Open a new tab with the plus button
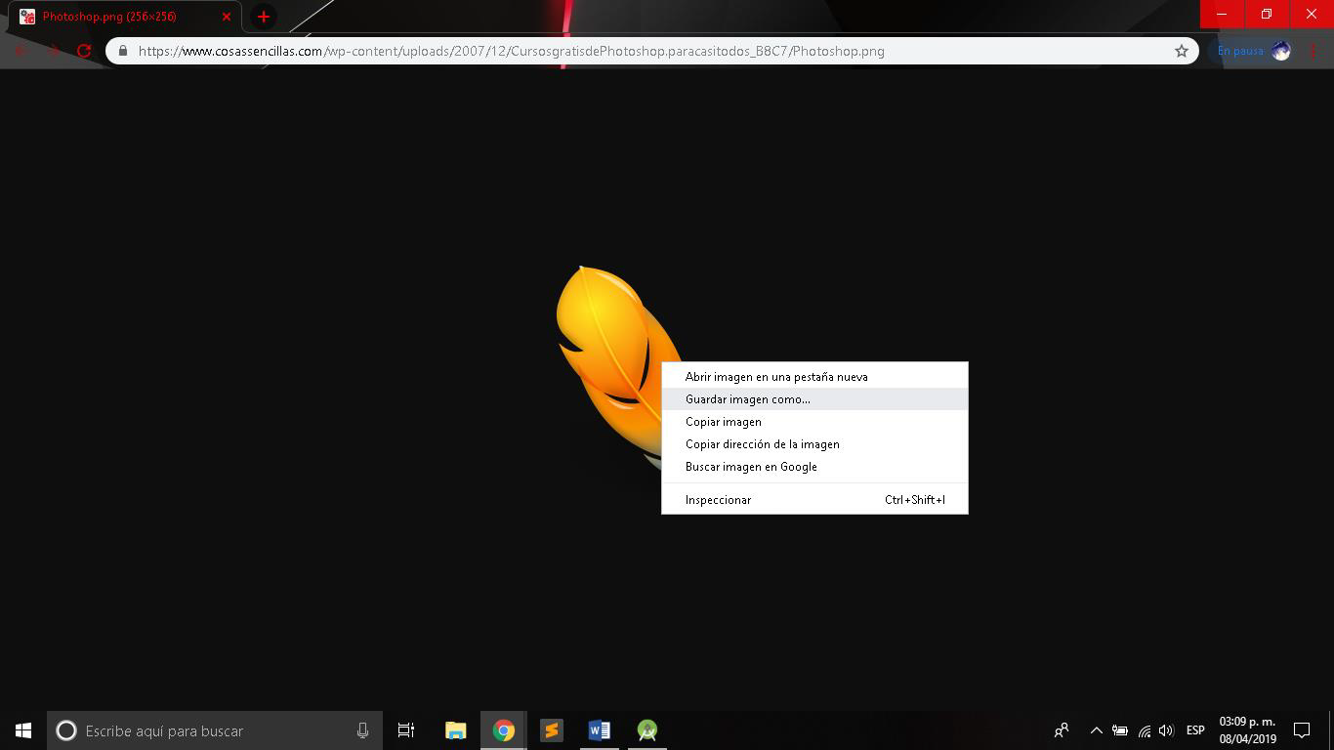Image resolution: width=1334 pixels, height=750 pixels. pos(263,17)
